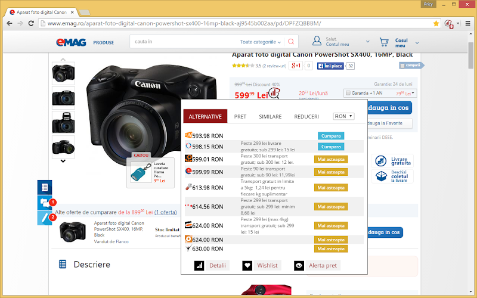477x298 pixels.
Task: Select the third camera thumbnail with flash up
Action: coord(63,123)
